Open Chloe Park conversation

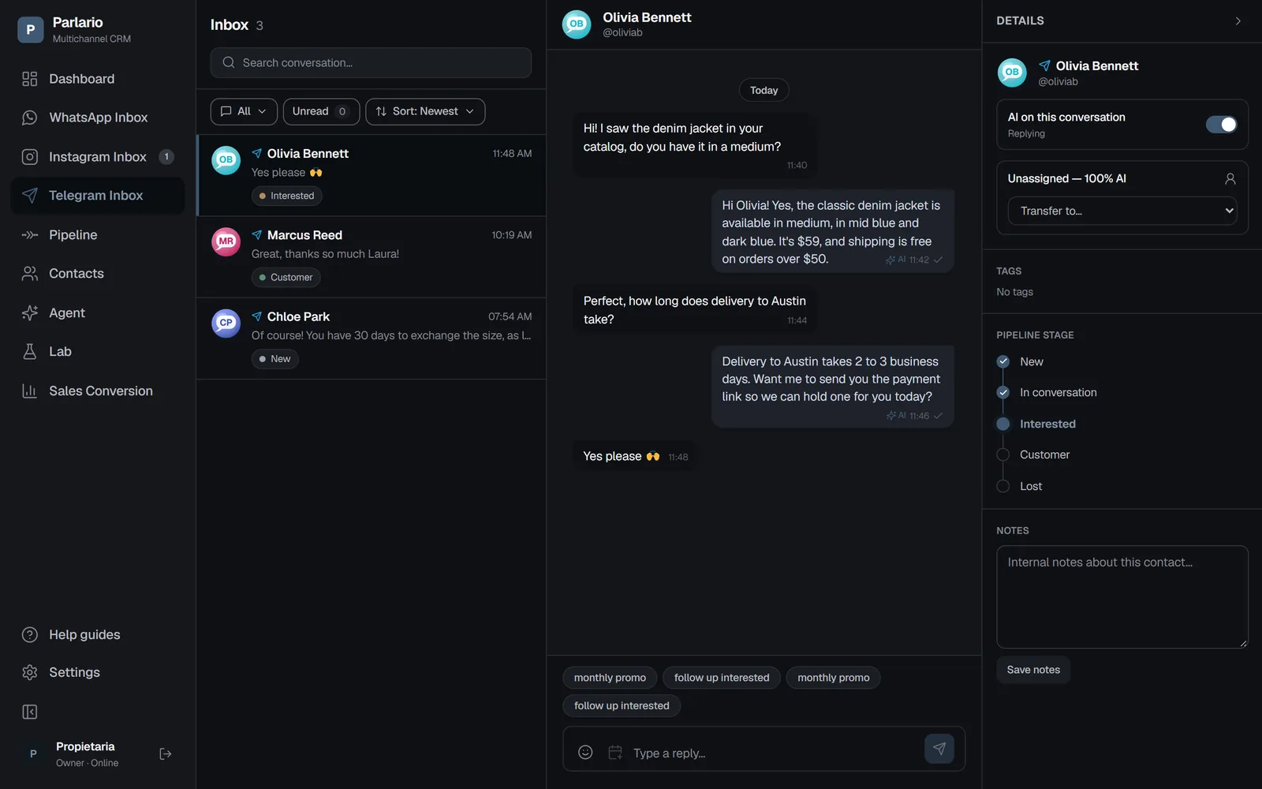click(372, 338)
